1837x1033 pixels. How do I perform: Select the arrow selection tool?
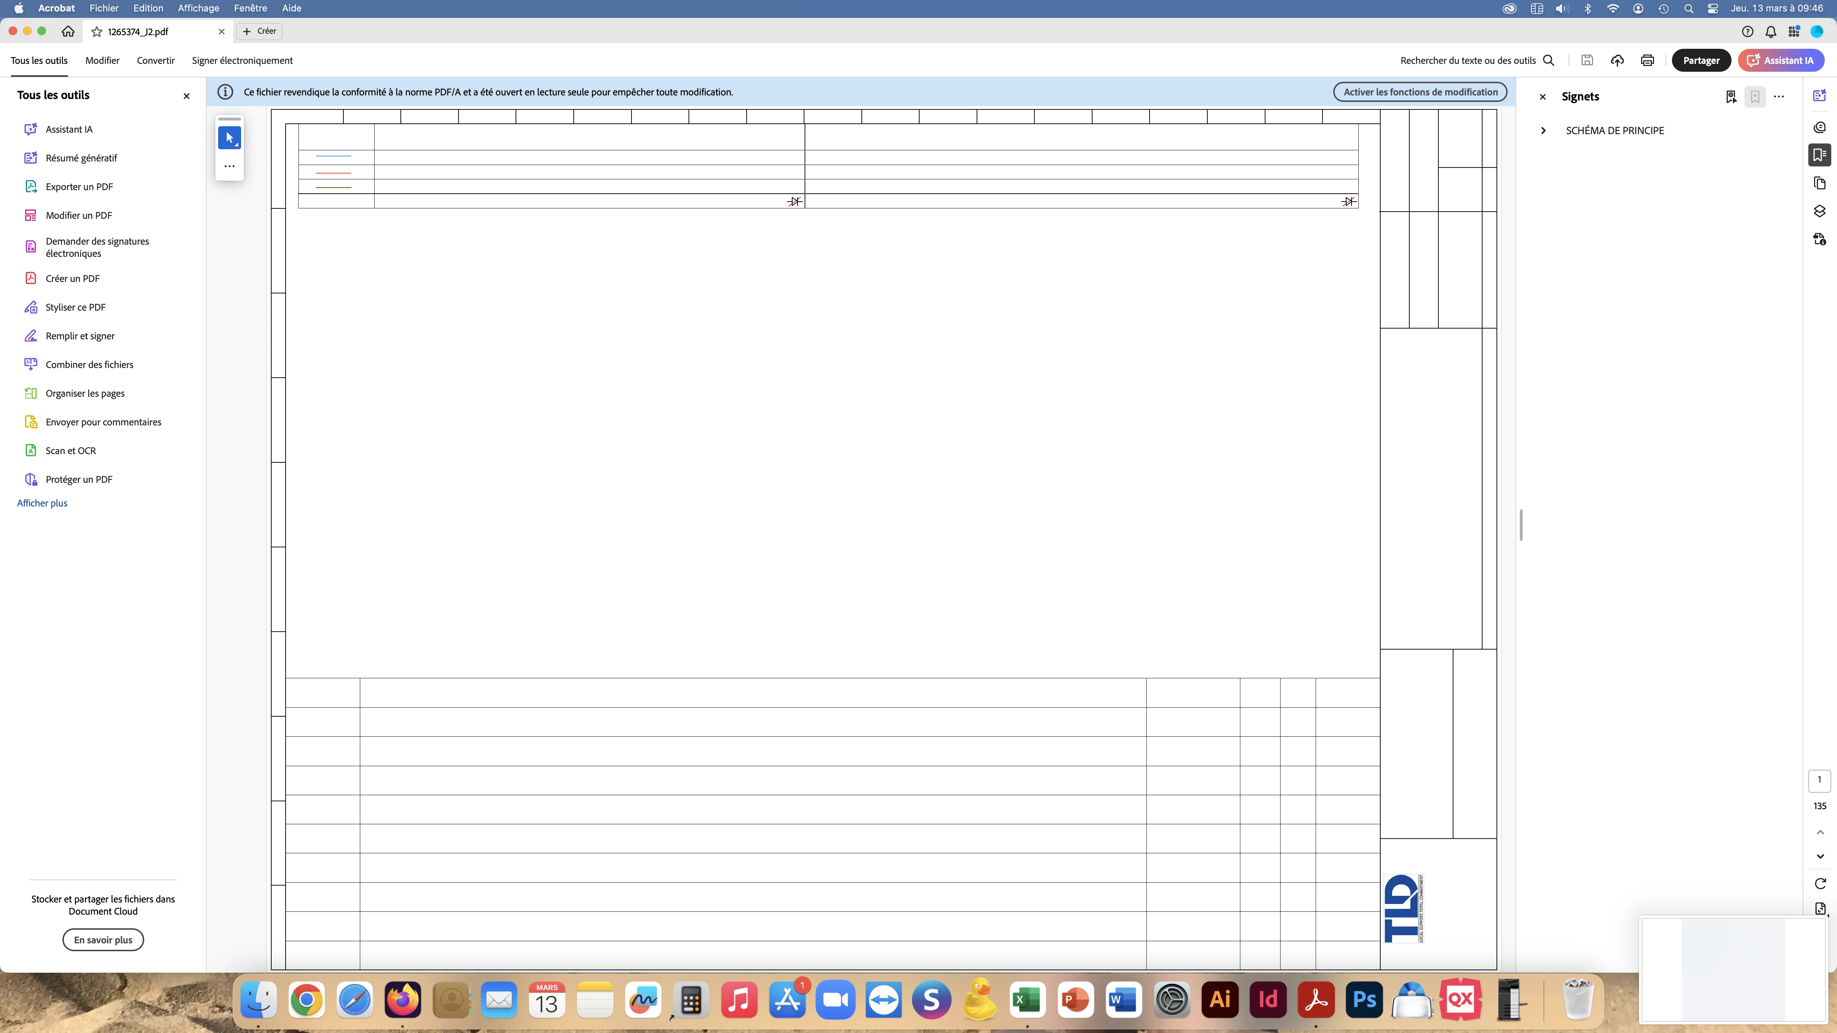(x=229, y=138)
